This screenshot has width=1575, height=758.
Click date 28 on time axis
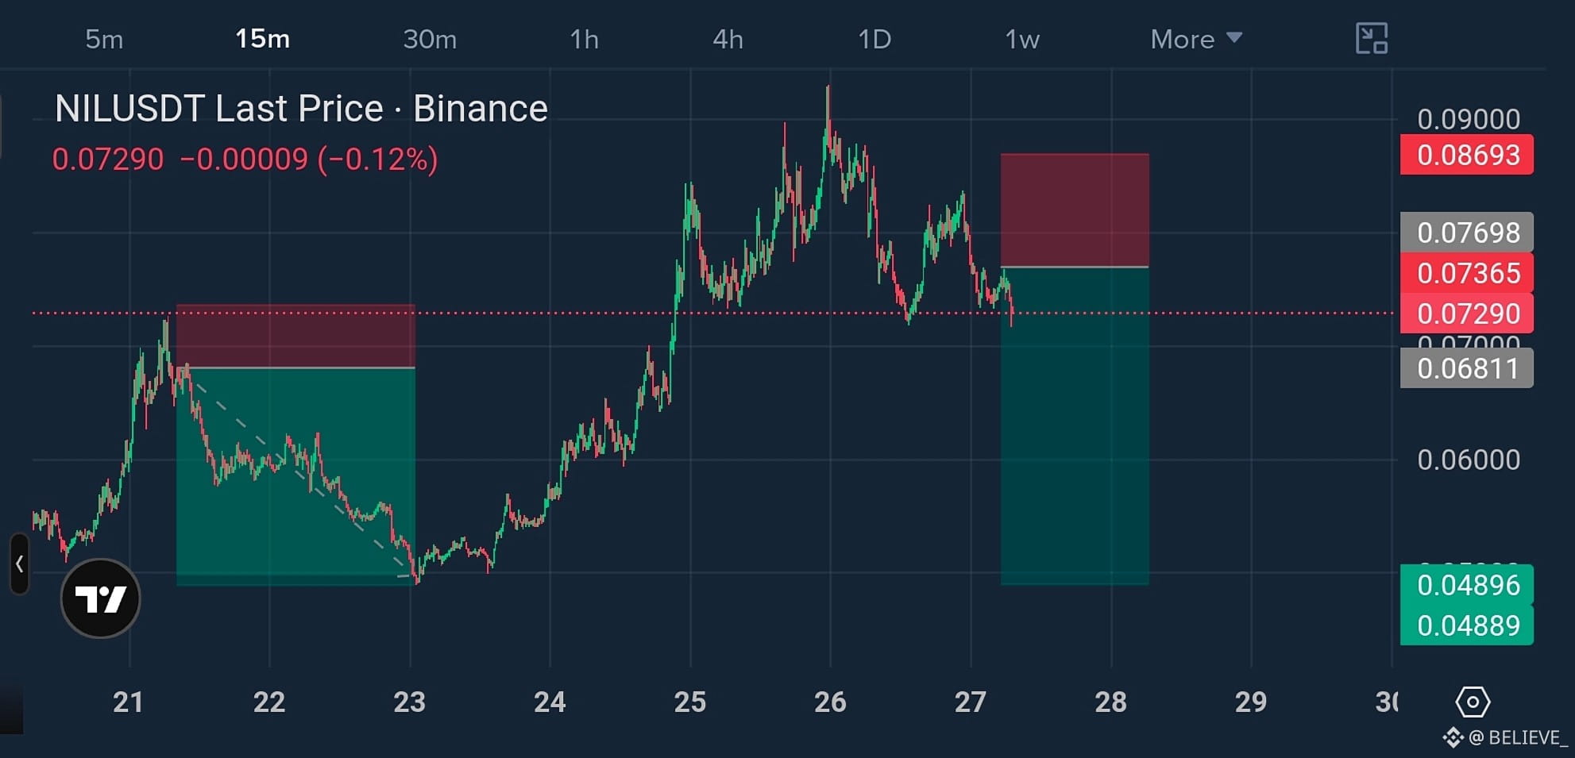[1111, 702]
